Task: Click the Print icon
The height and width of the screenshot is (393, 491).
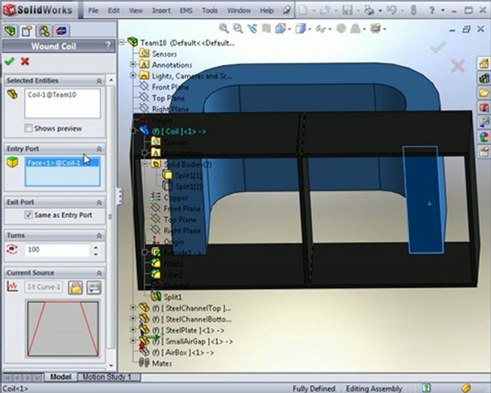Action: pos(369,11)
